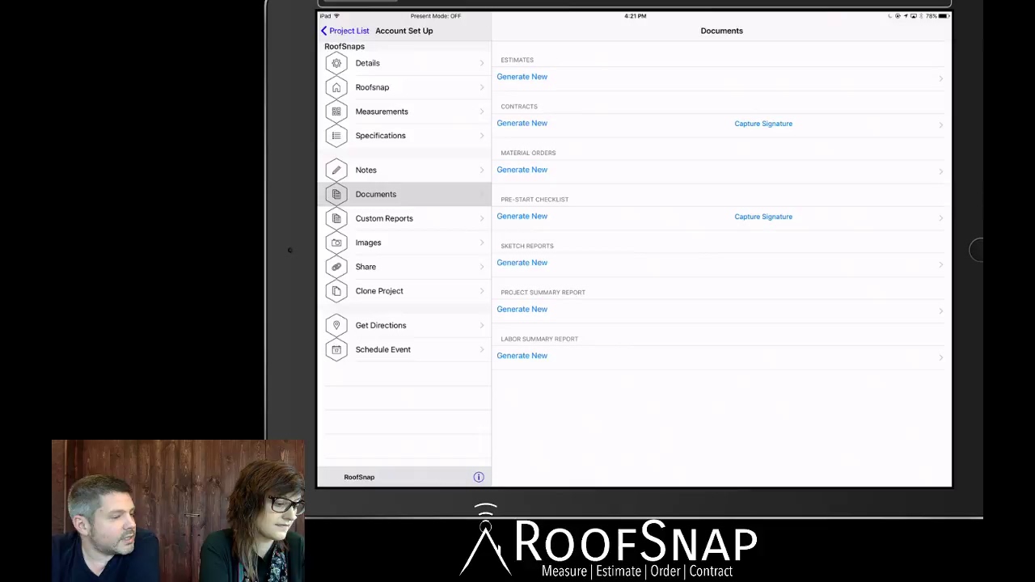1035x582 pixels.
Task: Expand the Sketch Reports row chevron
Action: coord(940,264)
